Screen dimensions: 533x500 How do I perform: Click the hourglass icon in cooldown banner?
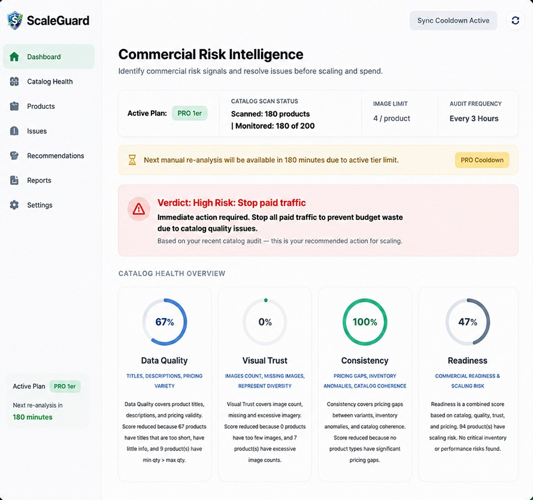coord(132,160)
